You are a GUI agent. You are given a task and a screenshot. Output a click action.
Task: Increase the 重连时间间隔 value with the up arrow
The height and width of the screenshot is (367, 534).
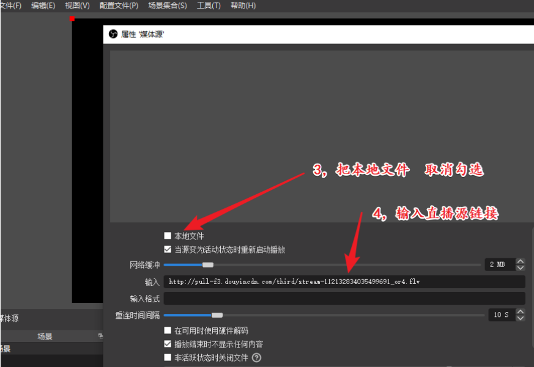pos(521,311)
